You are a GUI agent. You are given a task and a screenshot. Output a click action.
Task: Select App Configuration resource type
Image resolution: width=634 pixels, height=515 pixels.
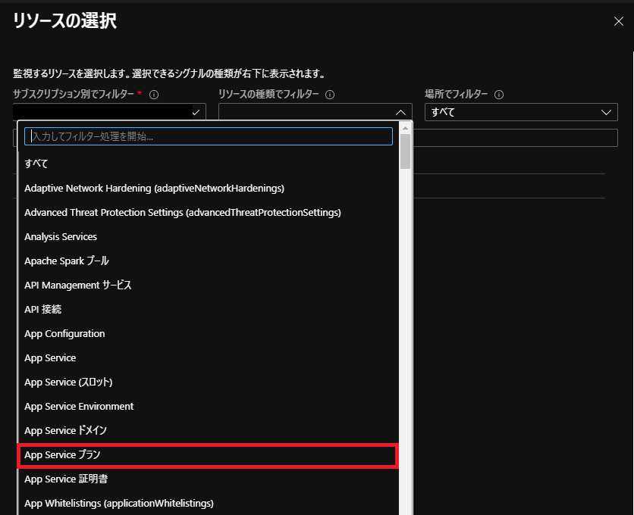click(x=209, y=334)
